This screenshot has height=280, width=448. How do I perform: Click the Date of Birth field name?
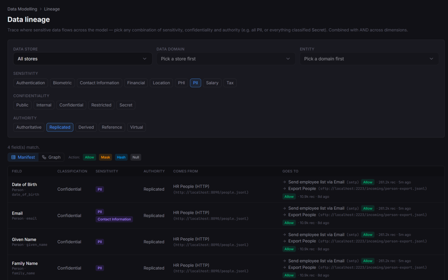point(24,185)
